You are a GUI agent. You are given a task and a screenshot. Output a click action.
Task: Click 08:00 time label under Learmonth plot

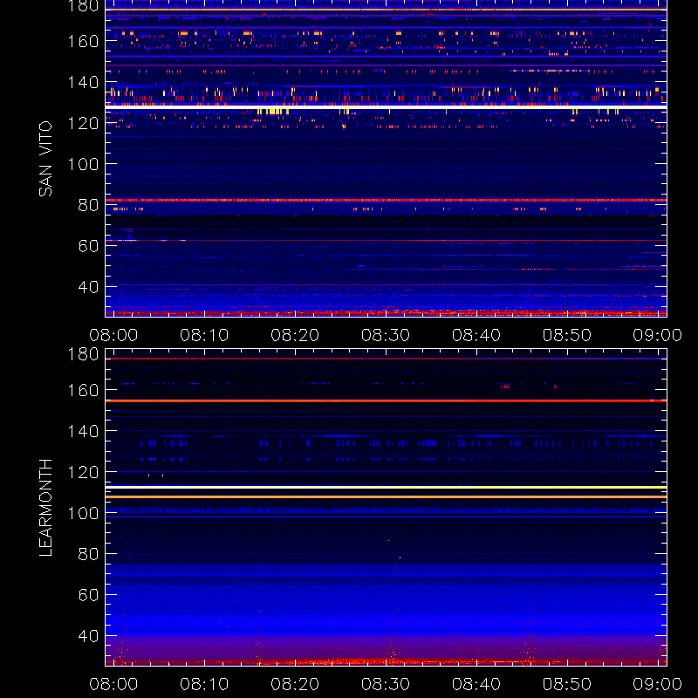[113, 684]
